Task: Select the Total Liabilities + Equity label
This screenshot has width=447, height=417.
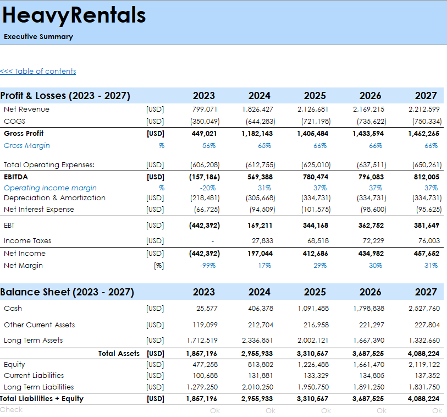Action: (42, 398)
